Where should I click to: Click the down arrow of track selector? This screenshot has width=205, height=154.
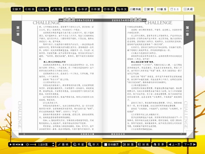(x=53, y=145)
